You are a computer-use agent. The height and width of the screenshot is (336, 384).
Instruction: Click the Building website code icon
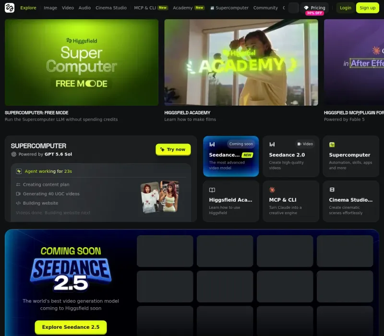[18, 203]
